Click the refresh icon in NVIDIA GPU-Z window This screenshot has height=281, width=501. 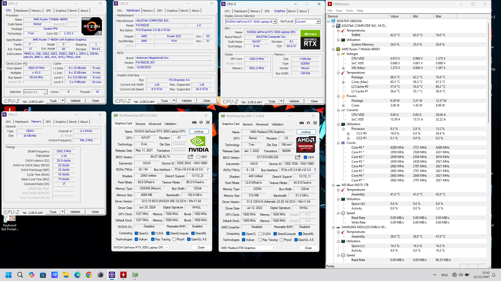click(x=201, y=122)
